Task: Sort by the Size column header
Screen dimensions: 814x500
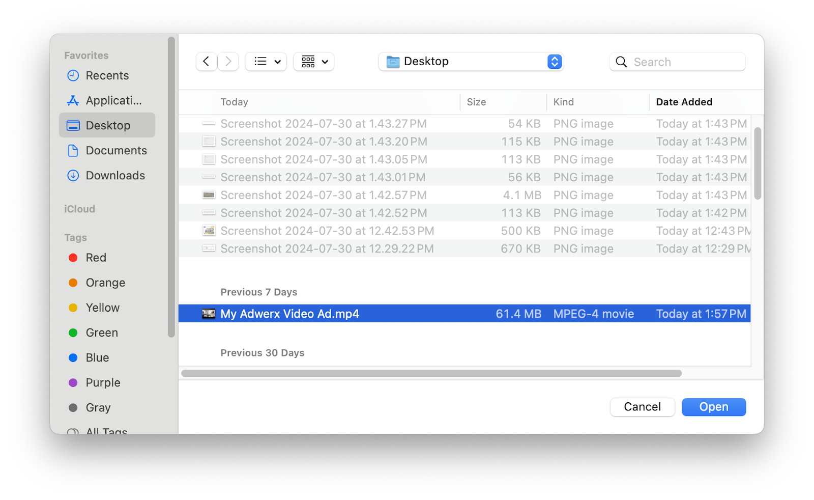Action: pos(503,102)
